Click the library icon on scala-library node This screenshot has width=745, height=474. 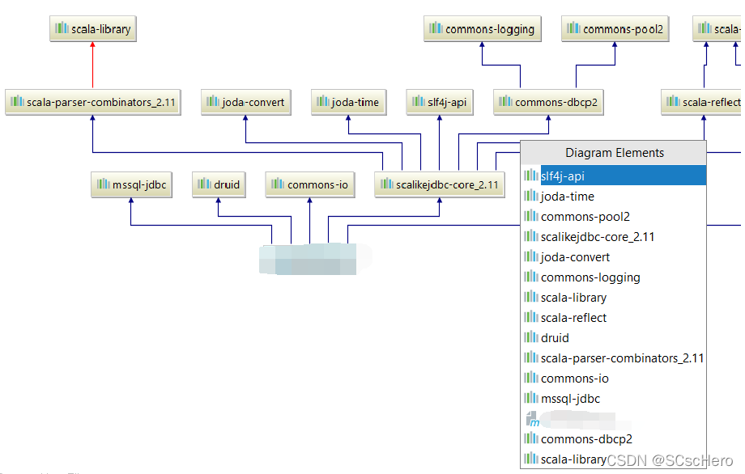tap(62, 30)
